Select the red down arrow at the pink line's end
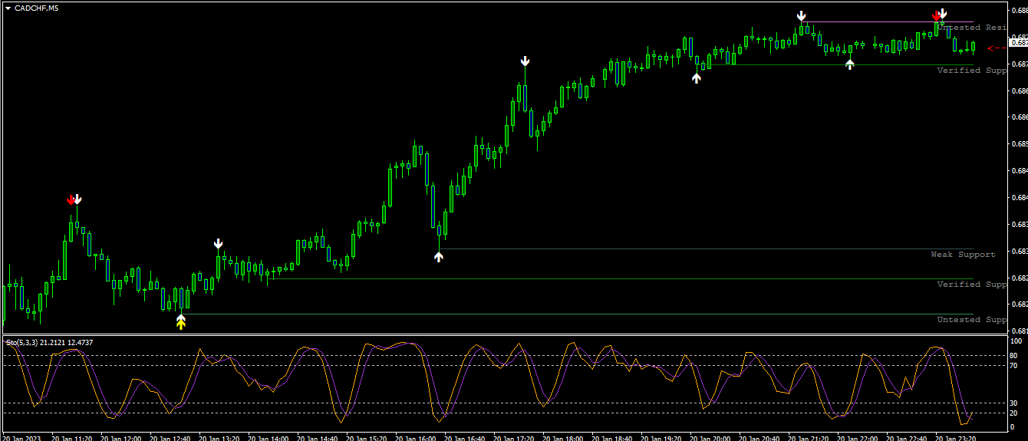The width and height of the screenshot is (1028, 441). (x=937, y=15)
